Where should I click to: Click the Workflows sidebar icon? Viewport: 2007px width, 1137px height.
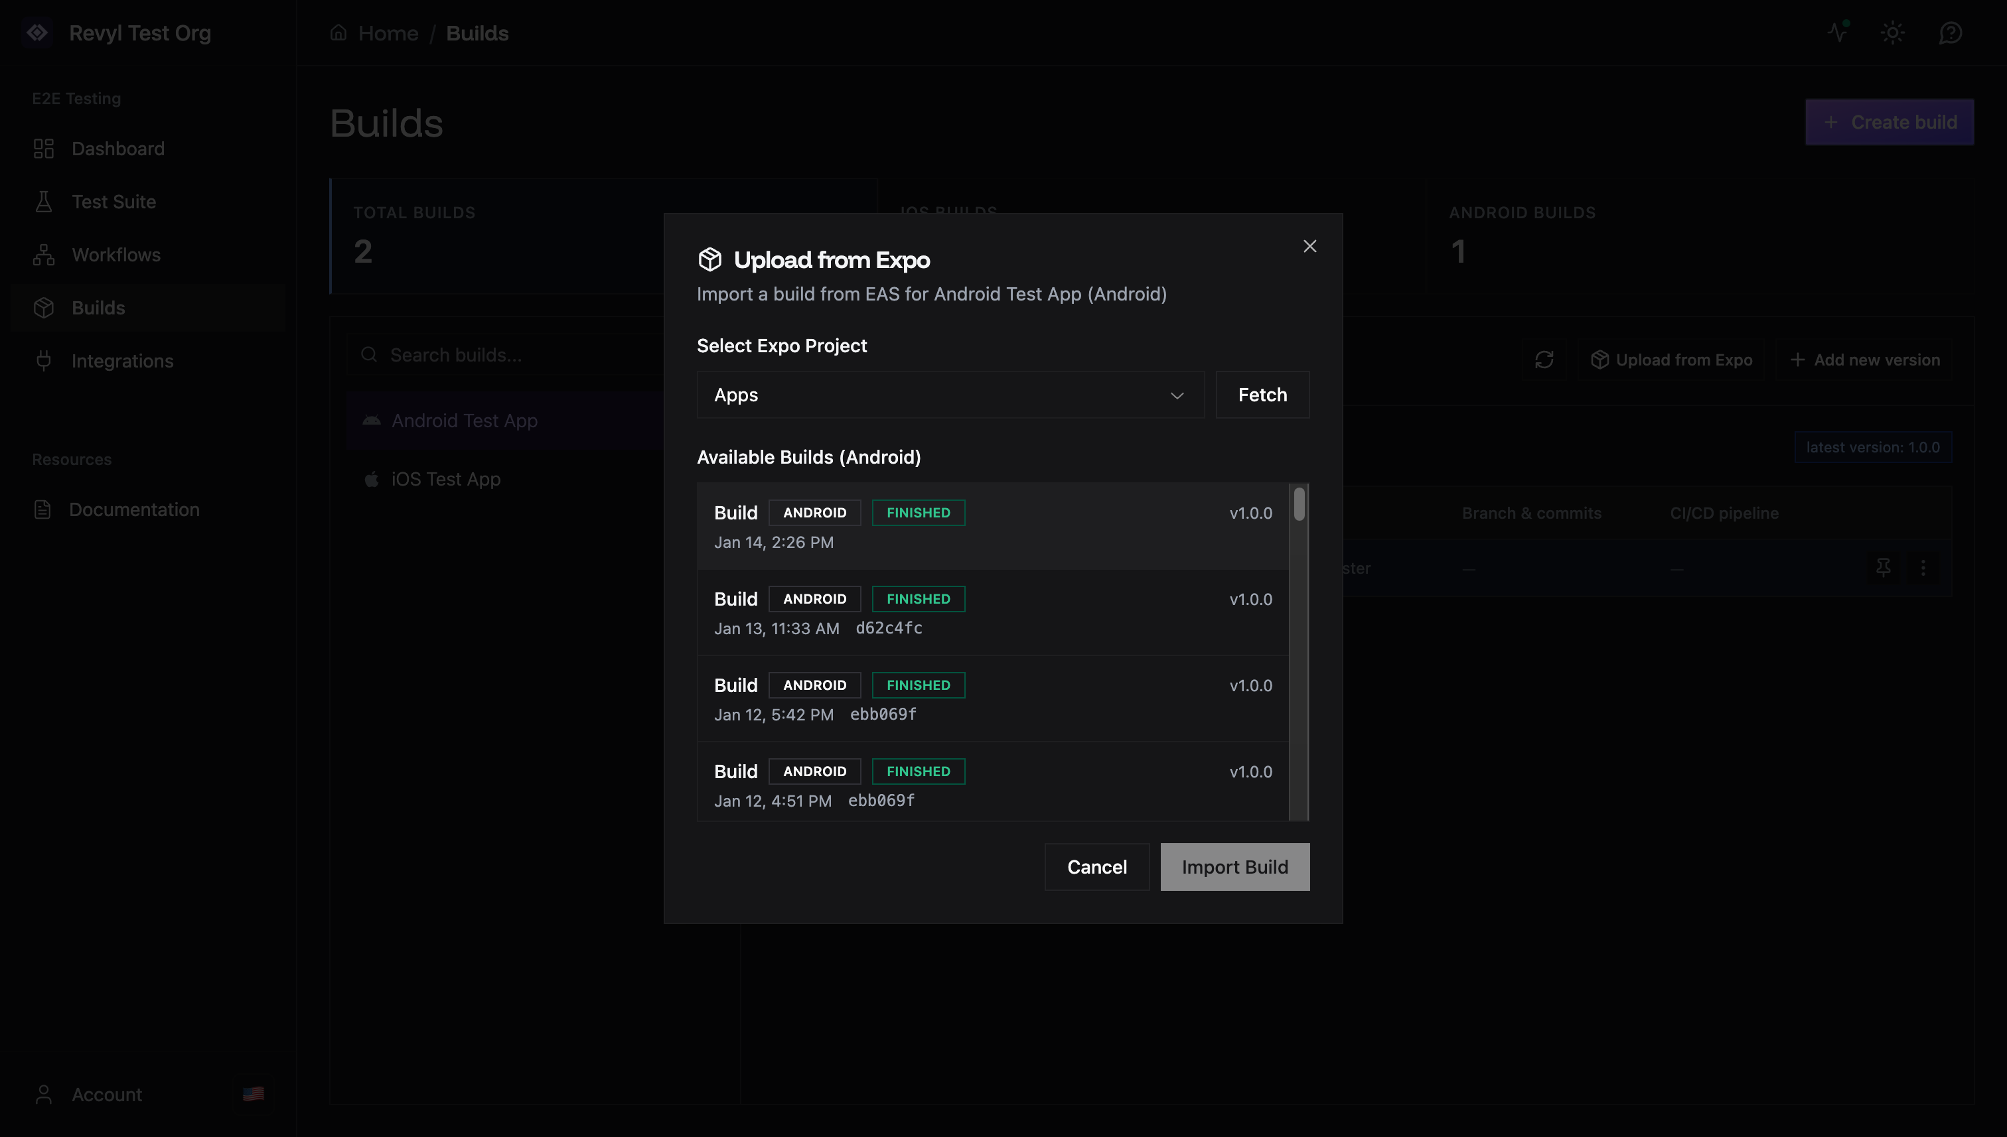coord(44,254)
